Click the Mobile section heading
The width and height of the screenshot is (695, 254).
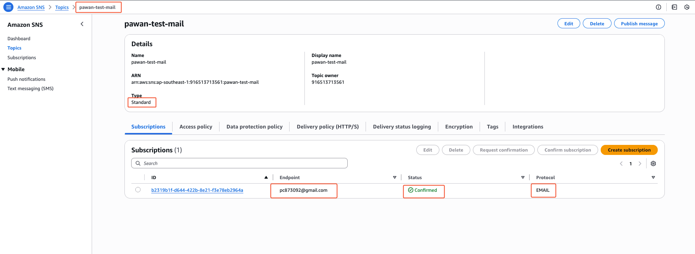(16, 69)
